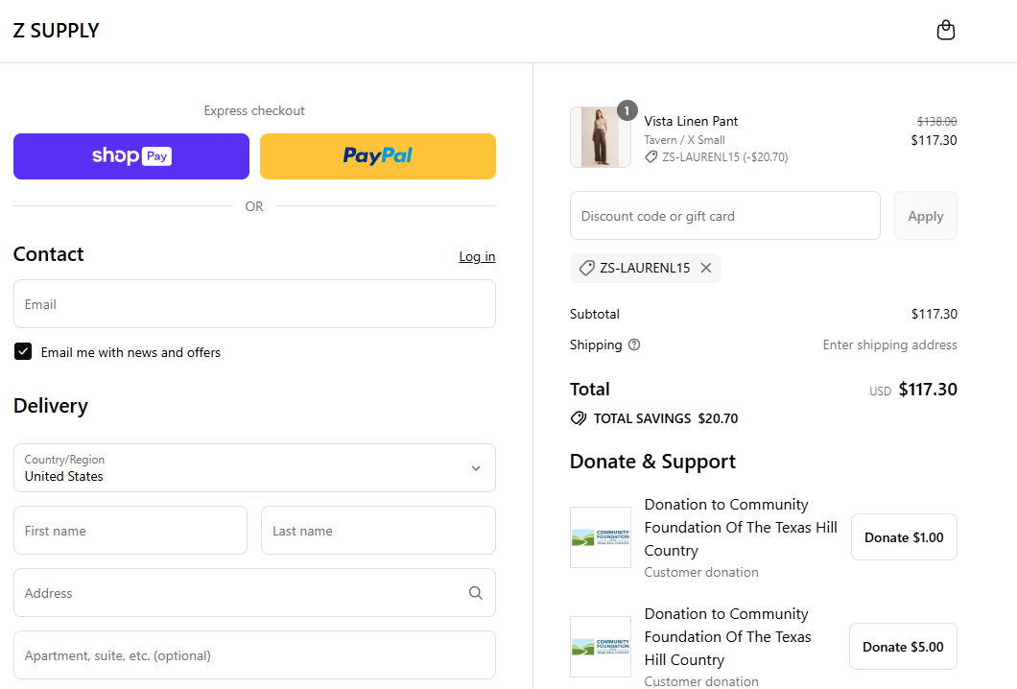The image size is (1017, 689).
Task: Click the Tavern / X Small variant text
Action: tap(684, 139)
